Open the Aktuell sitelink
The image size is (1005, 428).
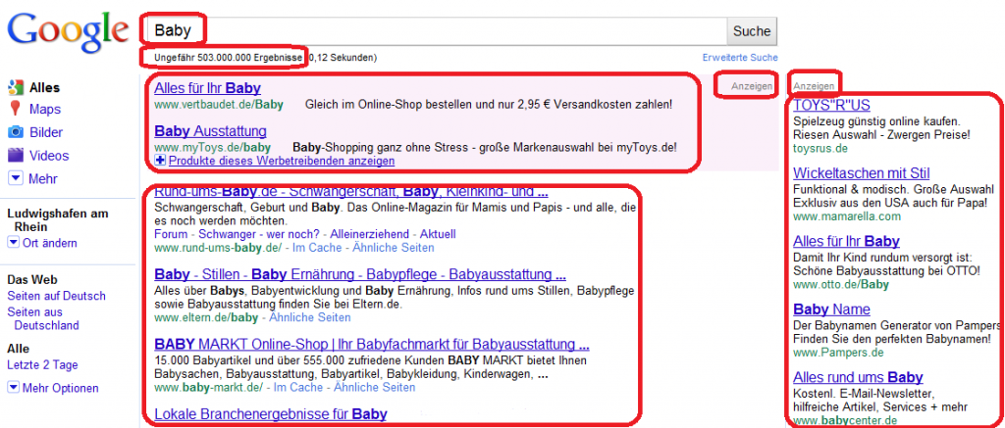(x=439, y=234)
